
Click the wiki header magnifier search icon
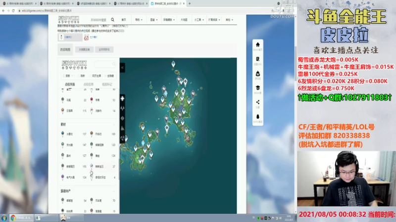113,20
